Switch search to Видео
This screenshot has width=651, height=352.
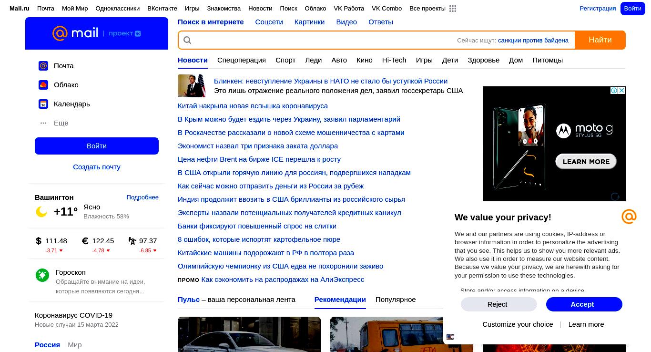[x=346, y=22]
